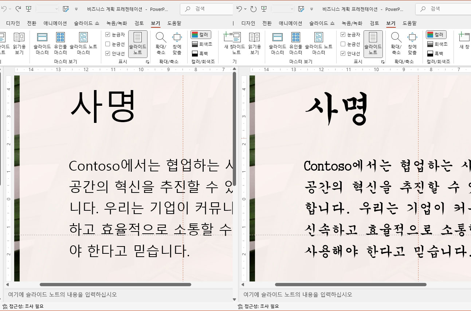Select 흑백 black-and-white mode in left window
Image resolution: width=471 pixels, height=311 pixels.
point(200,53)
